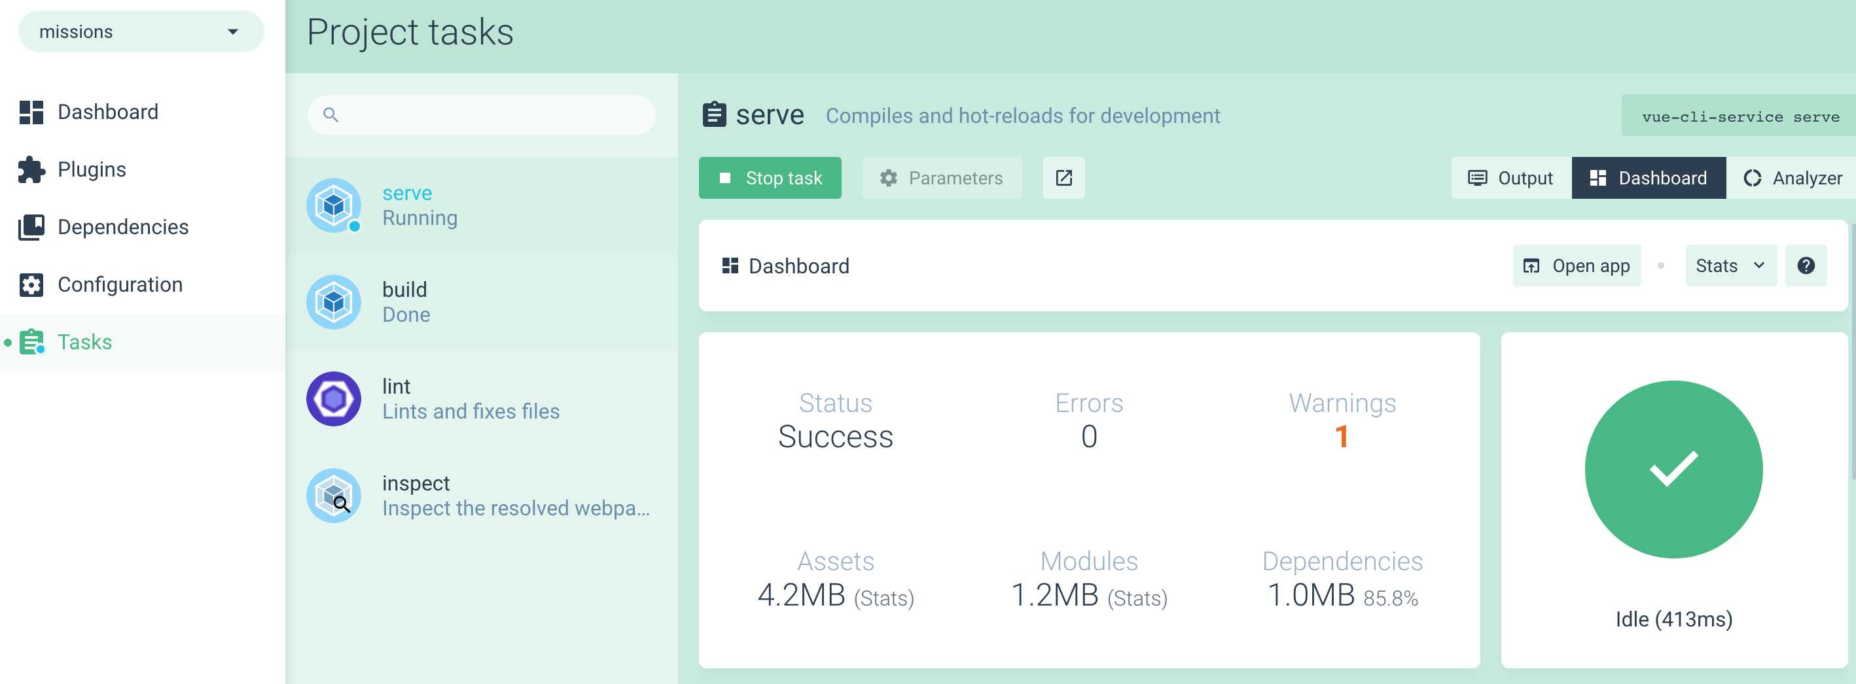Select the serve webpack task icon

[334, 206]
